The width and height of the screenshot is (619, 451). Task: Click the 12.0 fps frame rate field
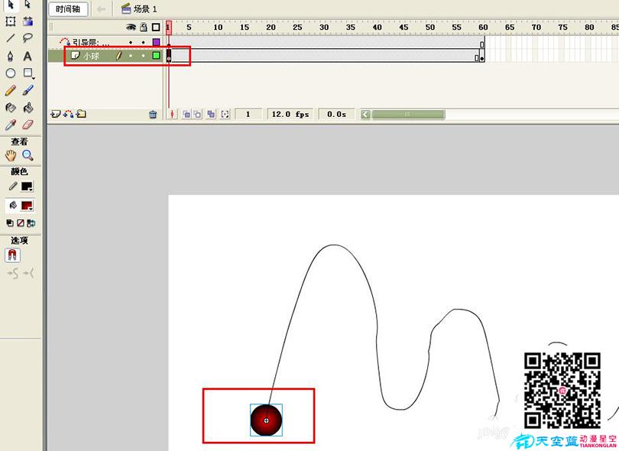coord(290,114)
